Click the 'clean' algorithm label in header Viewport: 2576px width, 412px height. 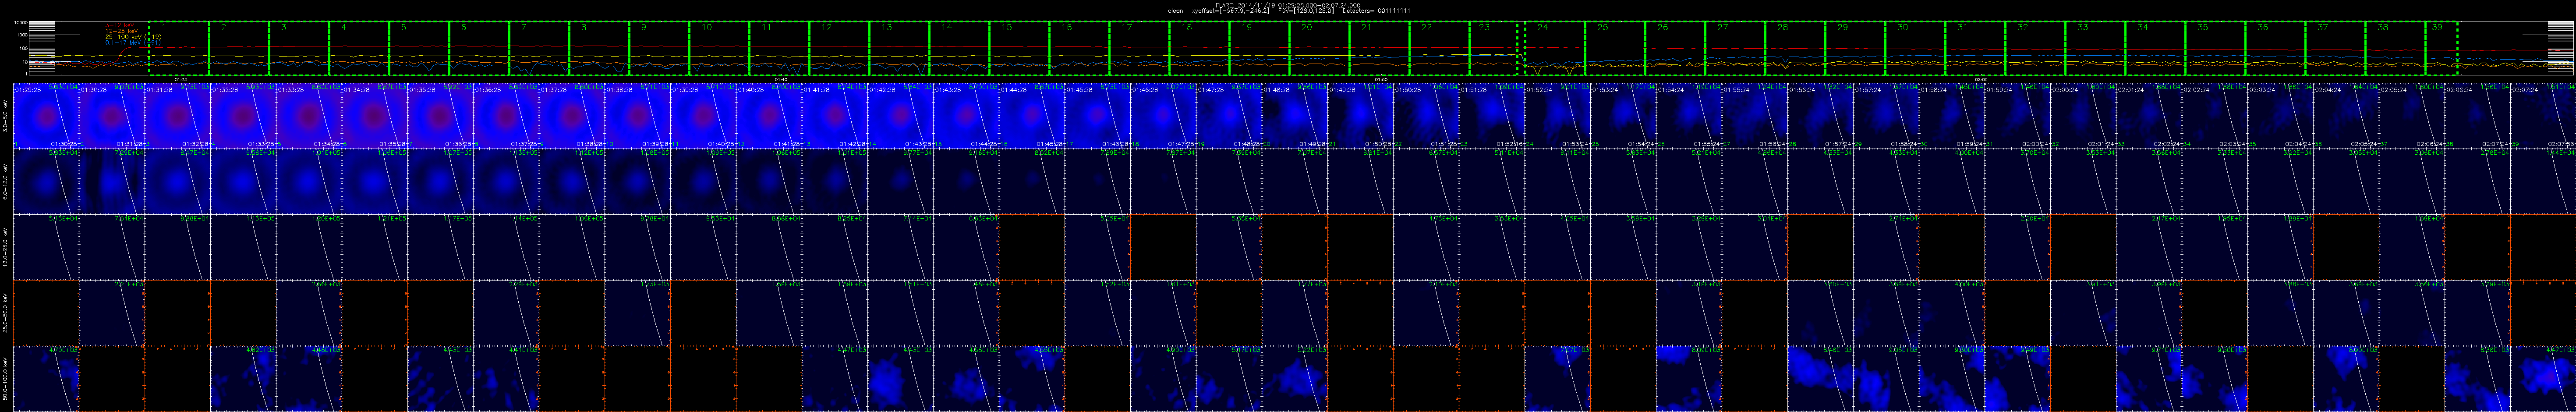1175,10
